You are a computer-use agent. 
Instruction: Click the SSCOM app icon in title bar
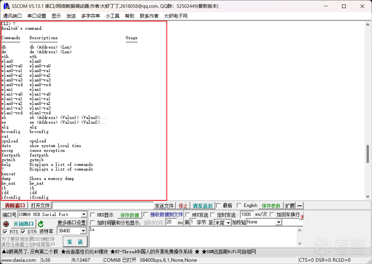[6, 6]
